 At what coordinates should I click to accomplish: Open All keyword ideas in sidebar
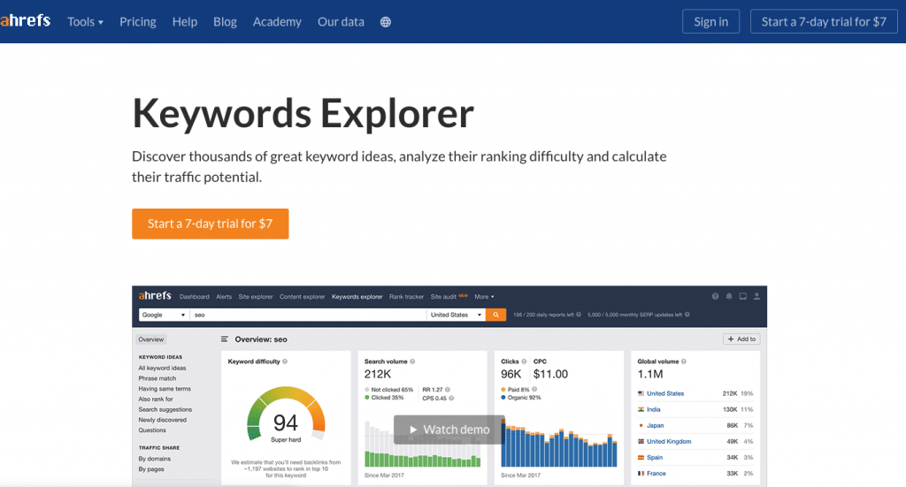162,369
